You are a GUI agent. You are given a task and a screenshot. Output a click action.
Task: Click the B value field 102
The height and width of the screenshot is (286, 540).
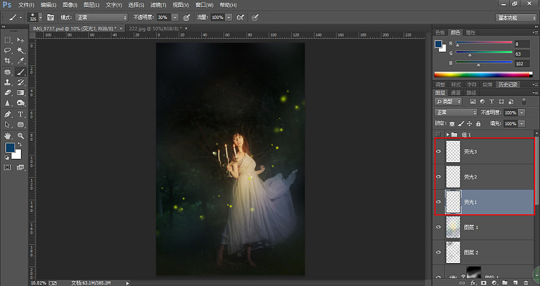[522, 63]
